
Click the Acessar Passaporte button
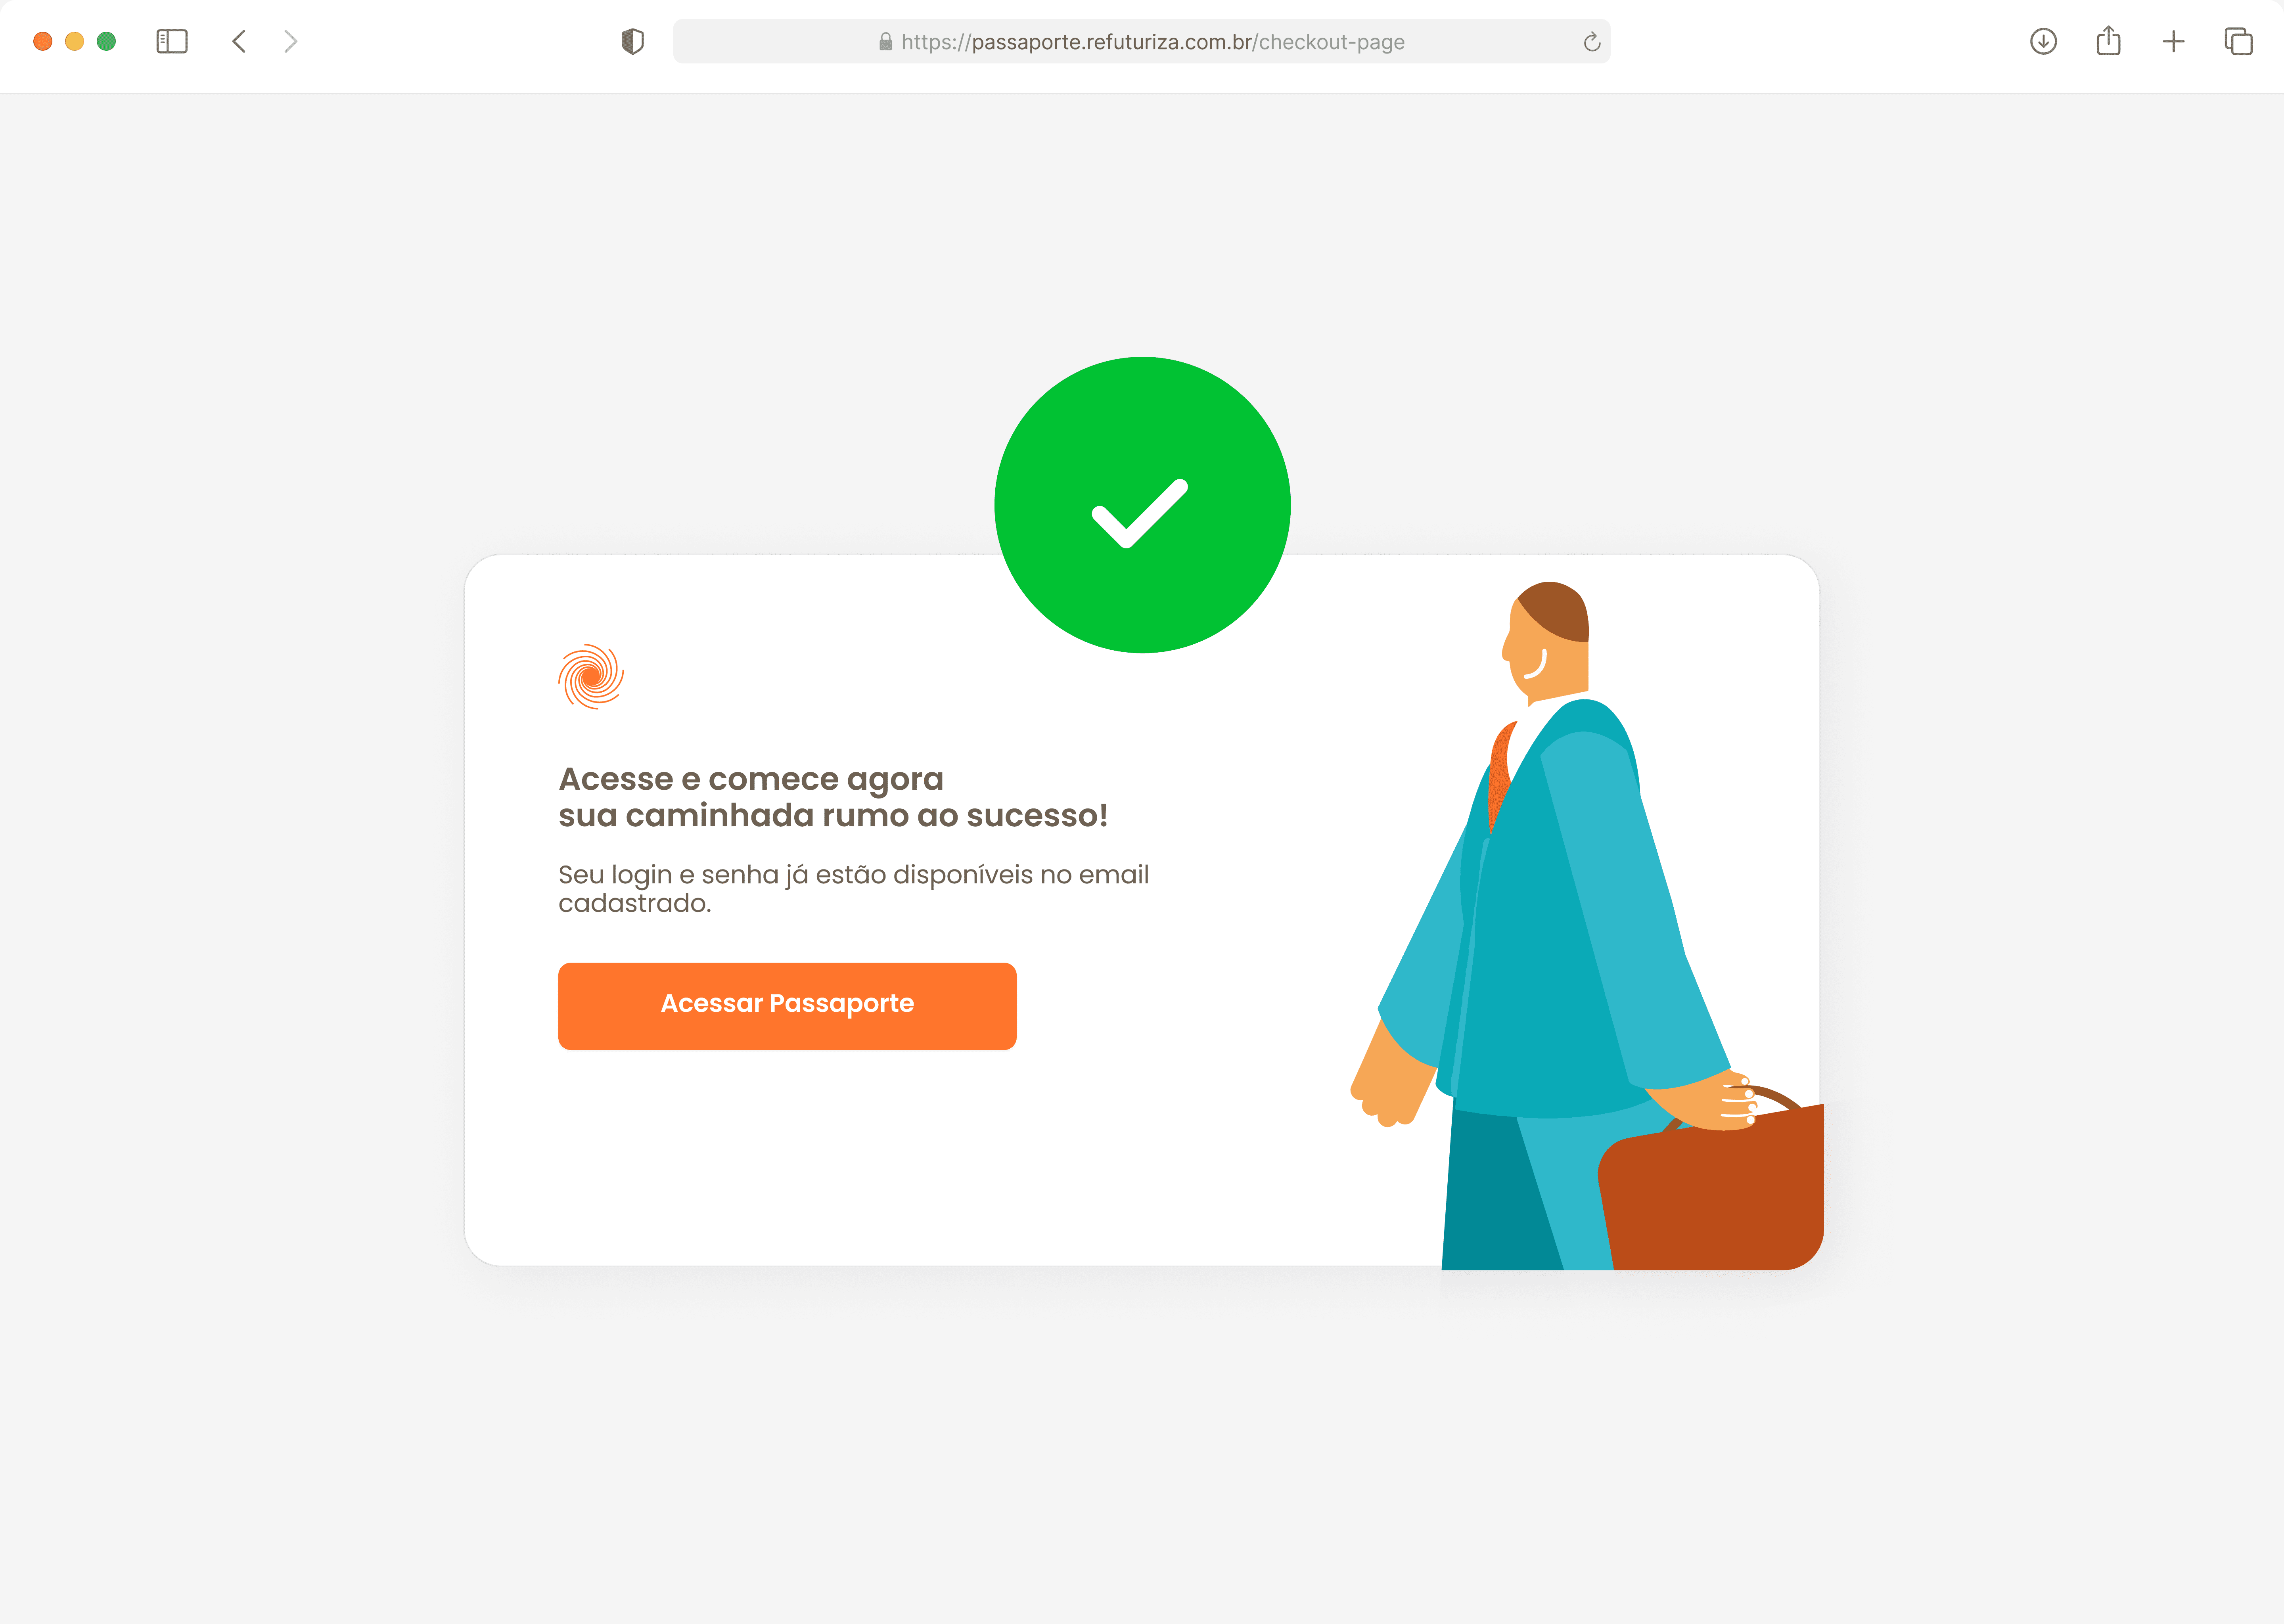point(787,1006)
